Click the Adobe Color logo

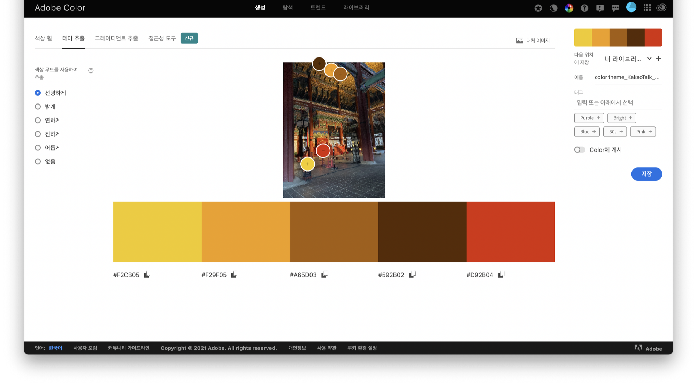pyautogui.click(x=60, y=8)
